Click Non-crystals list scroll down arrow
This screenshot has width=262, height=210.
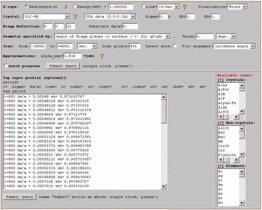click(x=242, y=154)
